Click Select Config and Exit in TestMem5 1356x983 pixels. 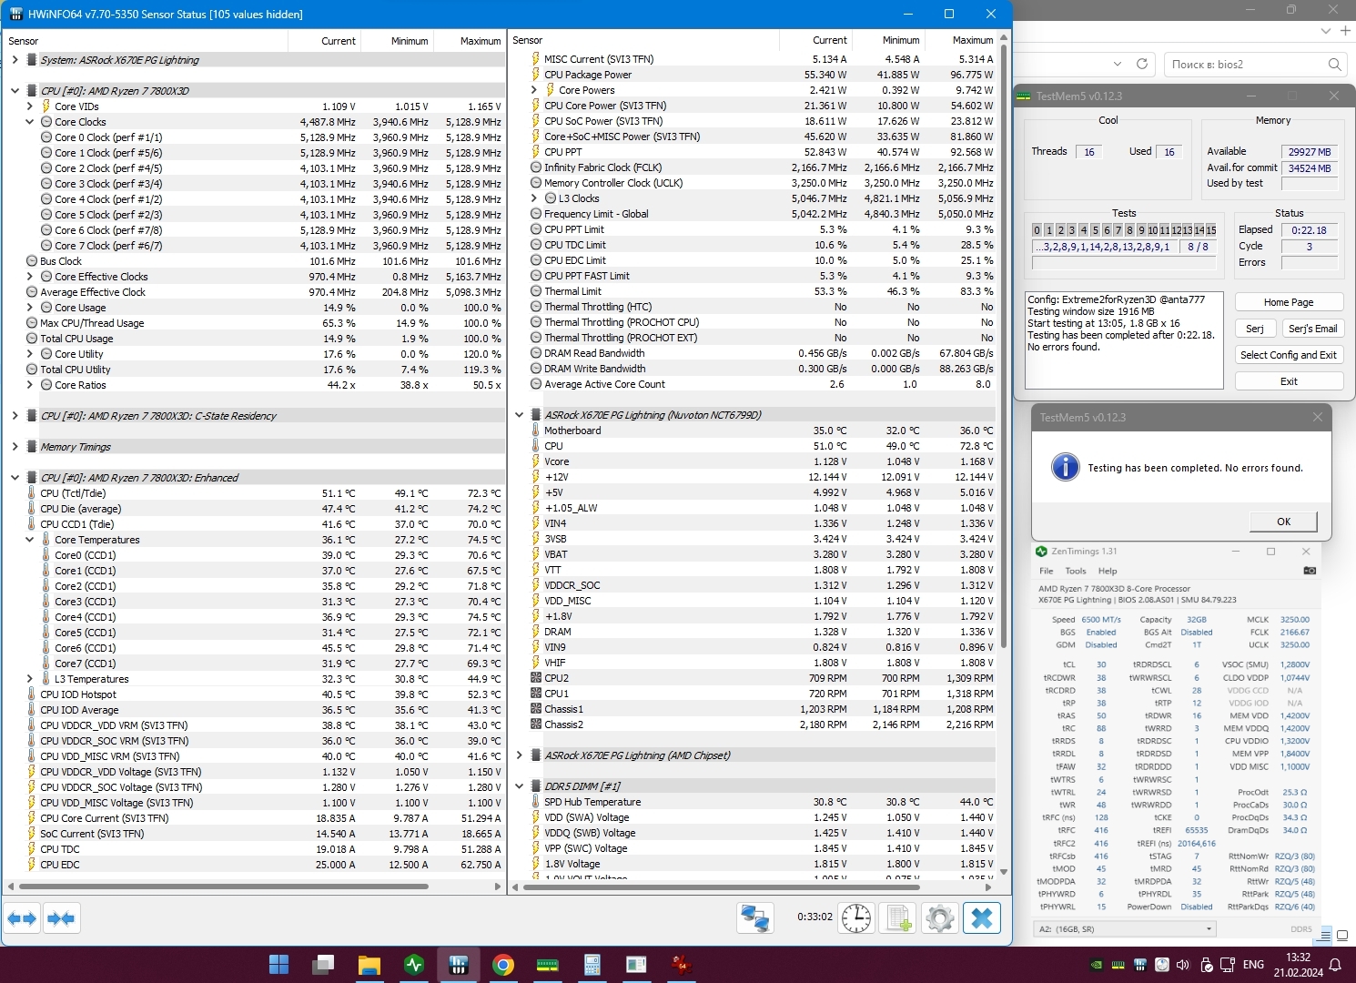click(1289, 355)
